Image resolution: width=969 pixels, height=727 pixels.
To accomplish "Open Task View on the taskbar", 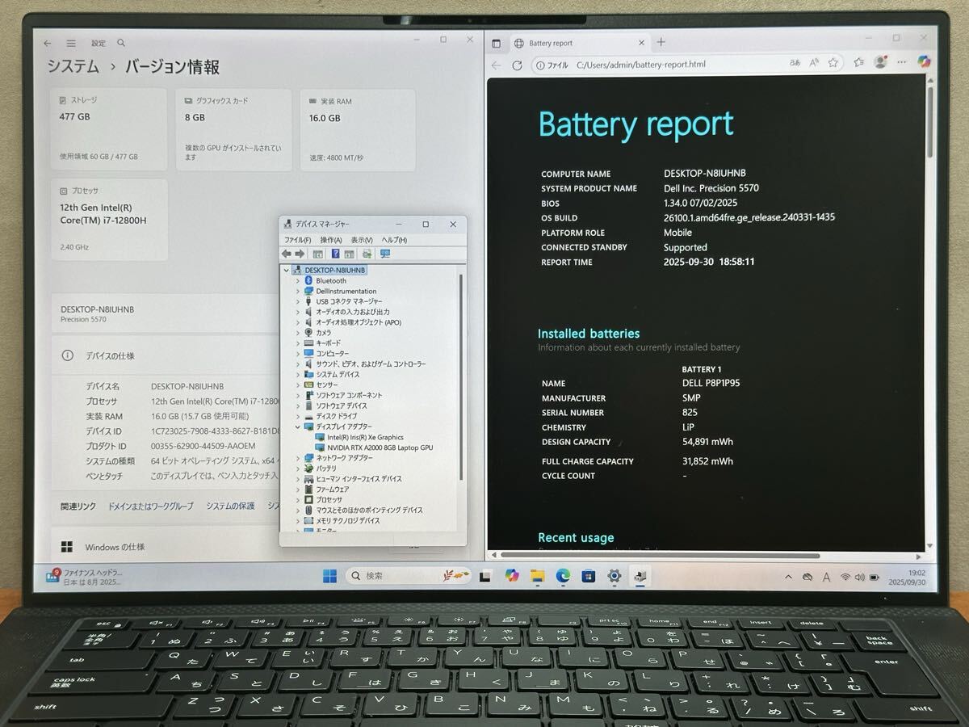I will pyautogui.click(x=485, y=577).
